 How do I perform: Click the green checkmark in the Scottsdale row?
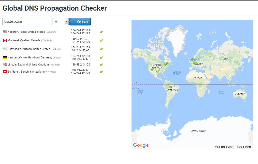pyautogui.click(x=101, y=49)
